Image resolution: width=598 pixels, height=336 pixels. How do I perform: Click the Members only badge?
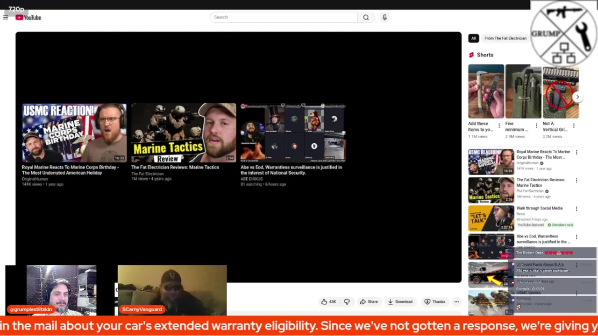560,225
